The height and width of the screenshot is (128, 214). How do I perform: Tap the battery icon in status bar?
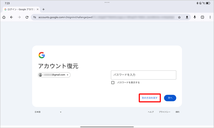pyautogui.click(x=208, y=3)
